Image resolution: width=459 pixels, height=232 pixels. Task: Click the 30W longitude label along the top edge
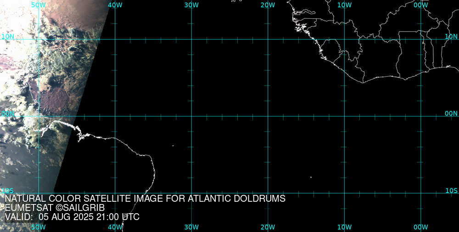(191, 5)
